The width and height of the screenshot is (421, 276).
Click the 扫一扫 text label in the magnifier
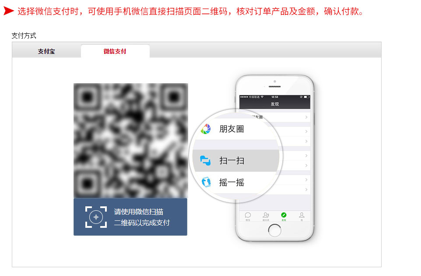pyautogui.click(x=232, y=161)
